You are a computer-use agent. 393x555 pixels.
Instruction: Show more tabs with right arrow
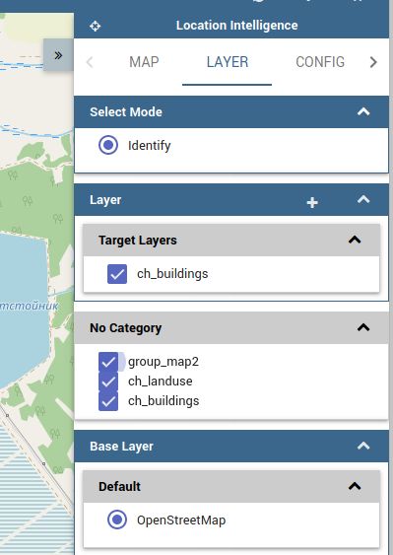pyautogui.click(x=373, y=62)
